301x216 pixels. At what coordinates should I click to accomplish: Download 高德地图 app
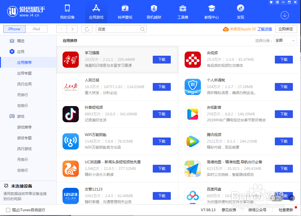pos(284,169)
